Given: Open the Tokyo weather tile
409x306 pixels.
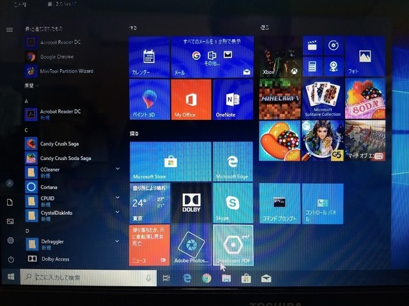Looking at the screenshot, I should (x=150, y=203).
